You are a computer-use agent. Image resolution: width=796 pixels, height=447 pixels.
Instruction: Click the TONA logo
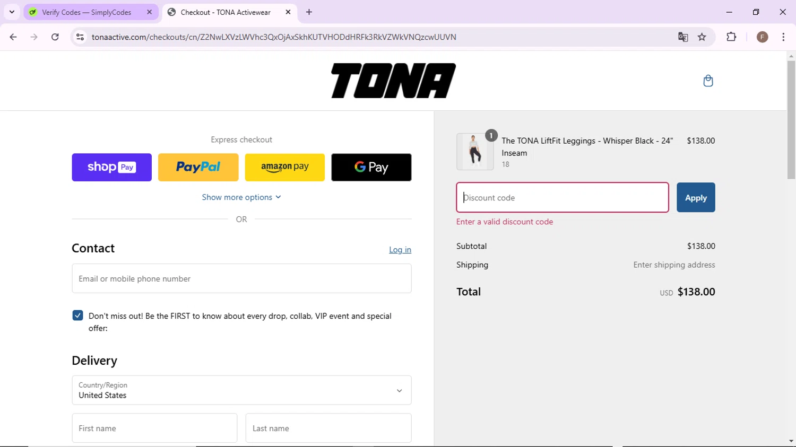tap(393, 81)
